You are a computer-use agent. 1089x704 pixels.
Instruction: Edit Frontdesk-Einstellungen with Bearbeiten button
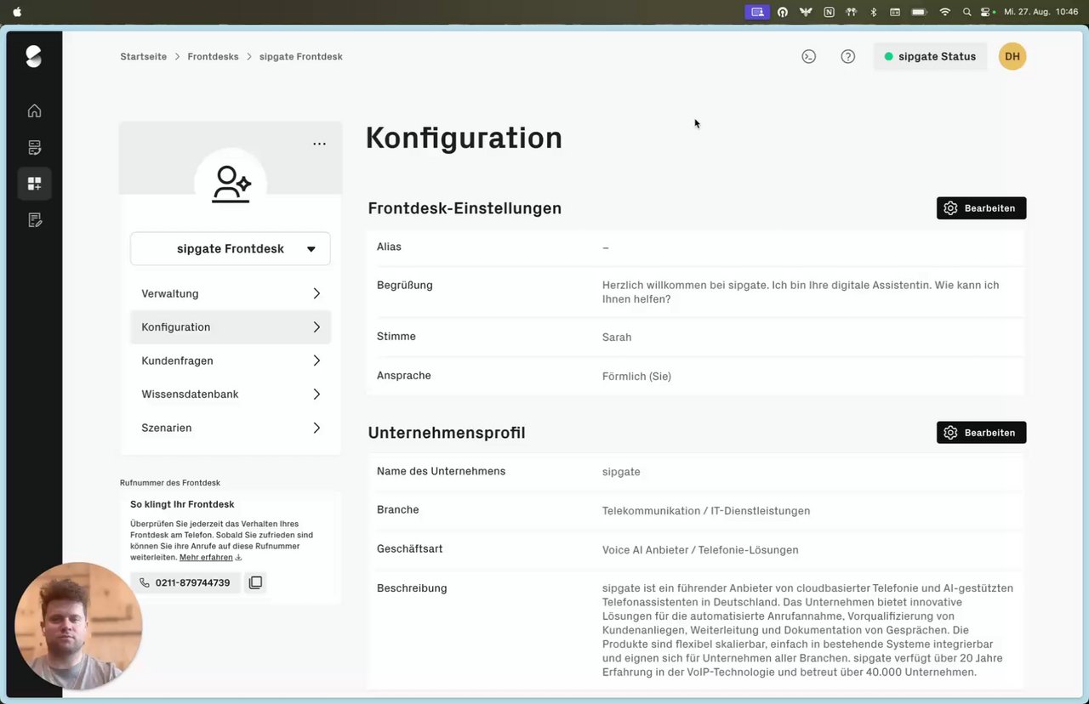click(x=981, y=208)
